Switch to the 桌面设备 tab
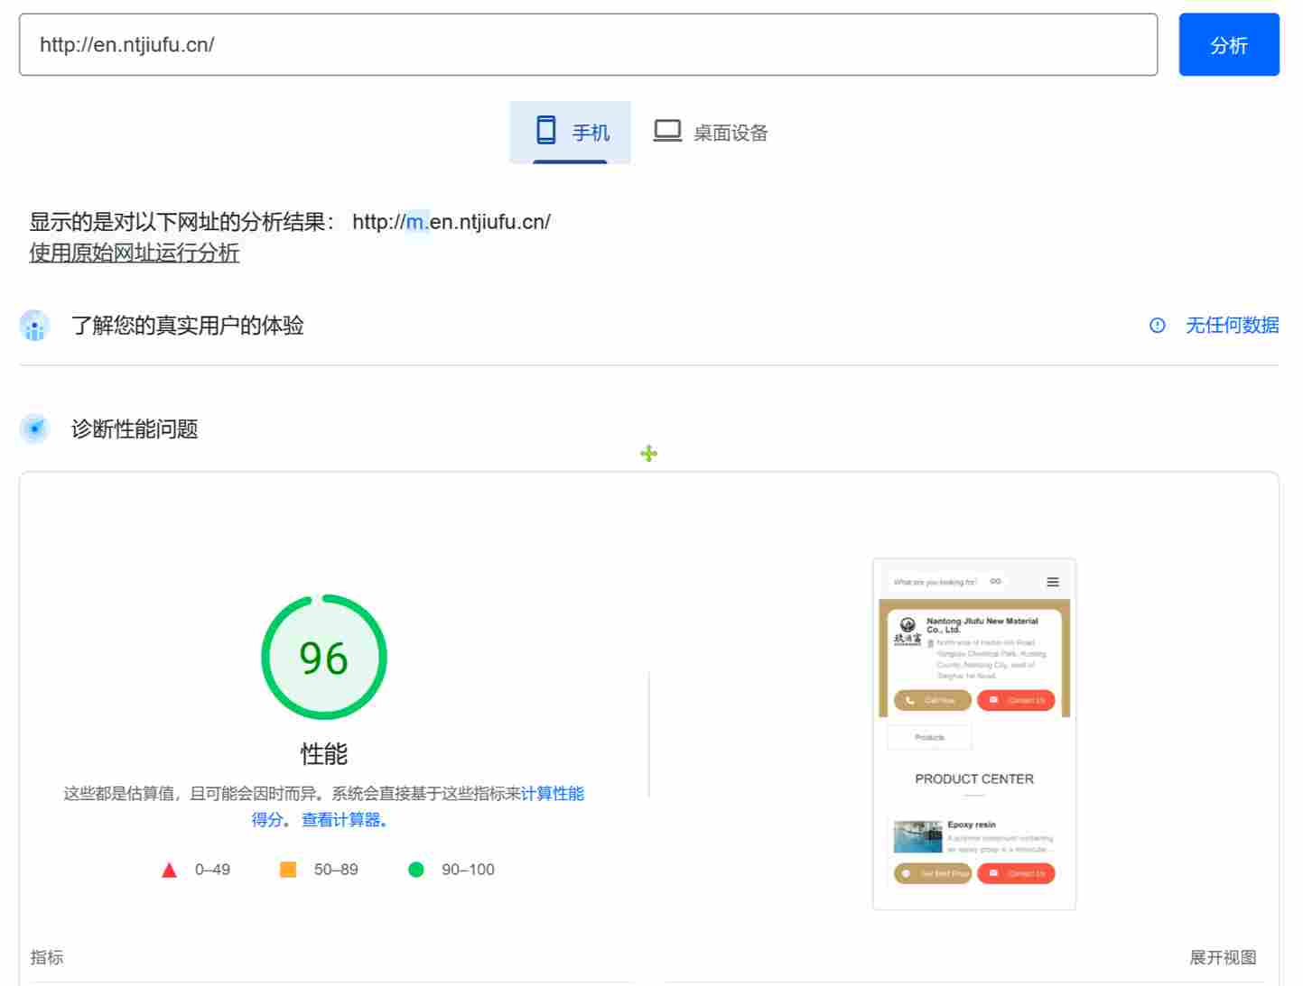 tap(710, 131)
